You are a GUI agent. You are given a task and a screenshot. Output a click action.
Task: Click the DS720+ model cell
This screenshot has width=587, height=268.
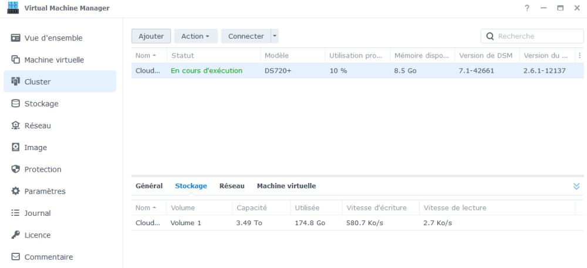click(278, 70)
